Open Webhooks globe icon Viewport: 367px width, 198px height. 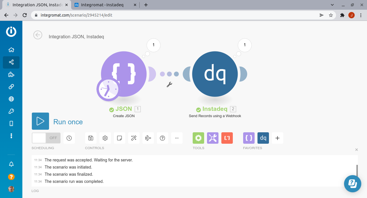pyautogui.click(x=11, y=99)
